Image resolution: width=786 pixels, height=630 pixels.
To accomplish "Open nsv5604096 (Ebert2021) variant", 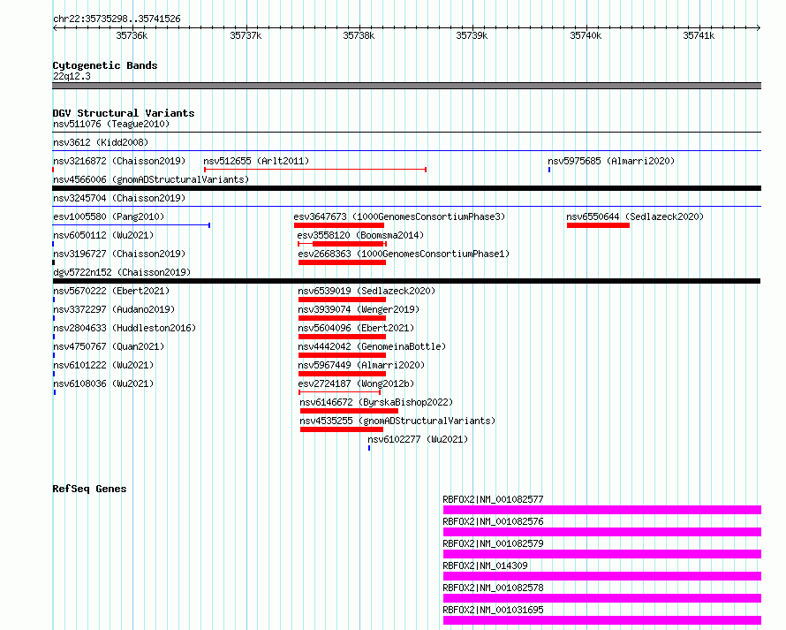I will [356, 328].
